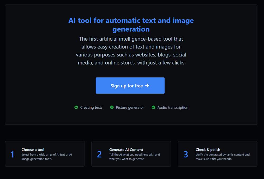Click the Picture generator feature label
The height and width of the screenshot is (179, 264).
130,108
